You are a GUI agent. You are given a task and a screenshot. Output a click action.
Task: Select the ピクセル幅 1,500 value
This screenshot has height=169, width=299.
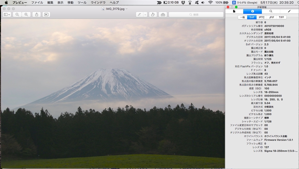point(268,111)
